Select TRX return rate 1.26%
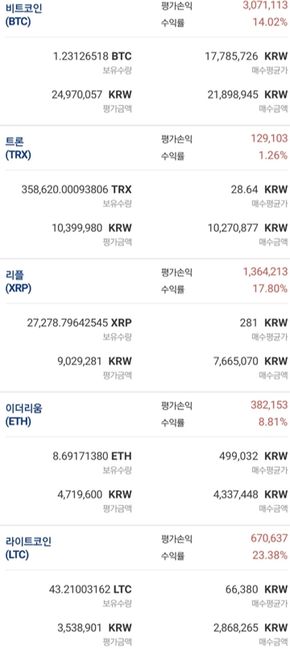 point(272,156)
